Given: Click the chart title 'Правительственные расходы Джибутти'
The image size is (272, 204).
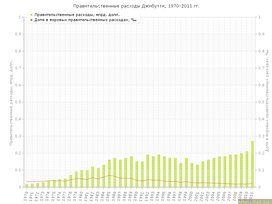Looking at the screenshot, I should click(136, 6).
